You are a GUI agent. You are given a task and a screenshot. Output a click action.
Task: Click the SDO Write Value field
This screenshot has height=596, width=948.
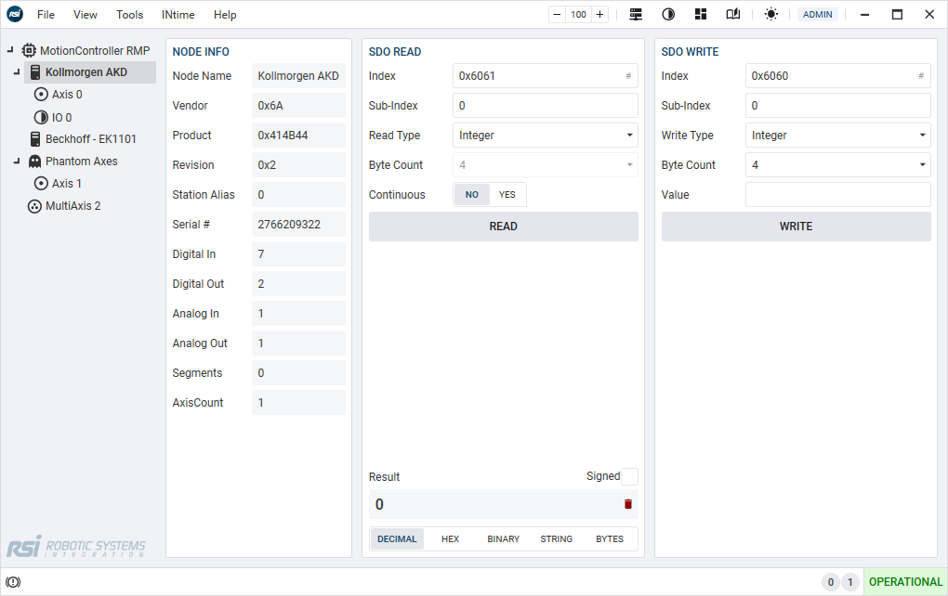point(837,194)
